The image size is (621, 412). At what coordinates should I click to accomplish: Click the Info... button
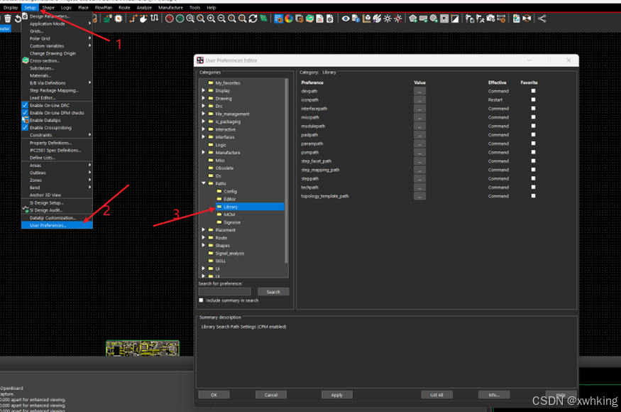(x=494, y=394)
